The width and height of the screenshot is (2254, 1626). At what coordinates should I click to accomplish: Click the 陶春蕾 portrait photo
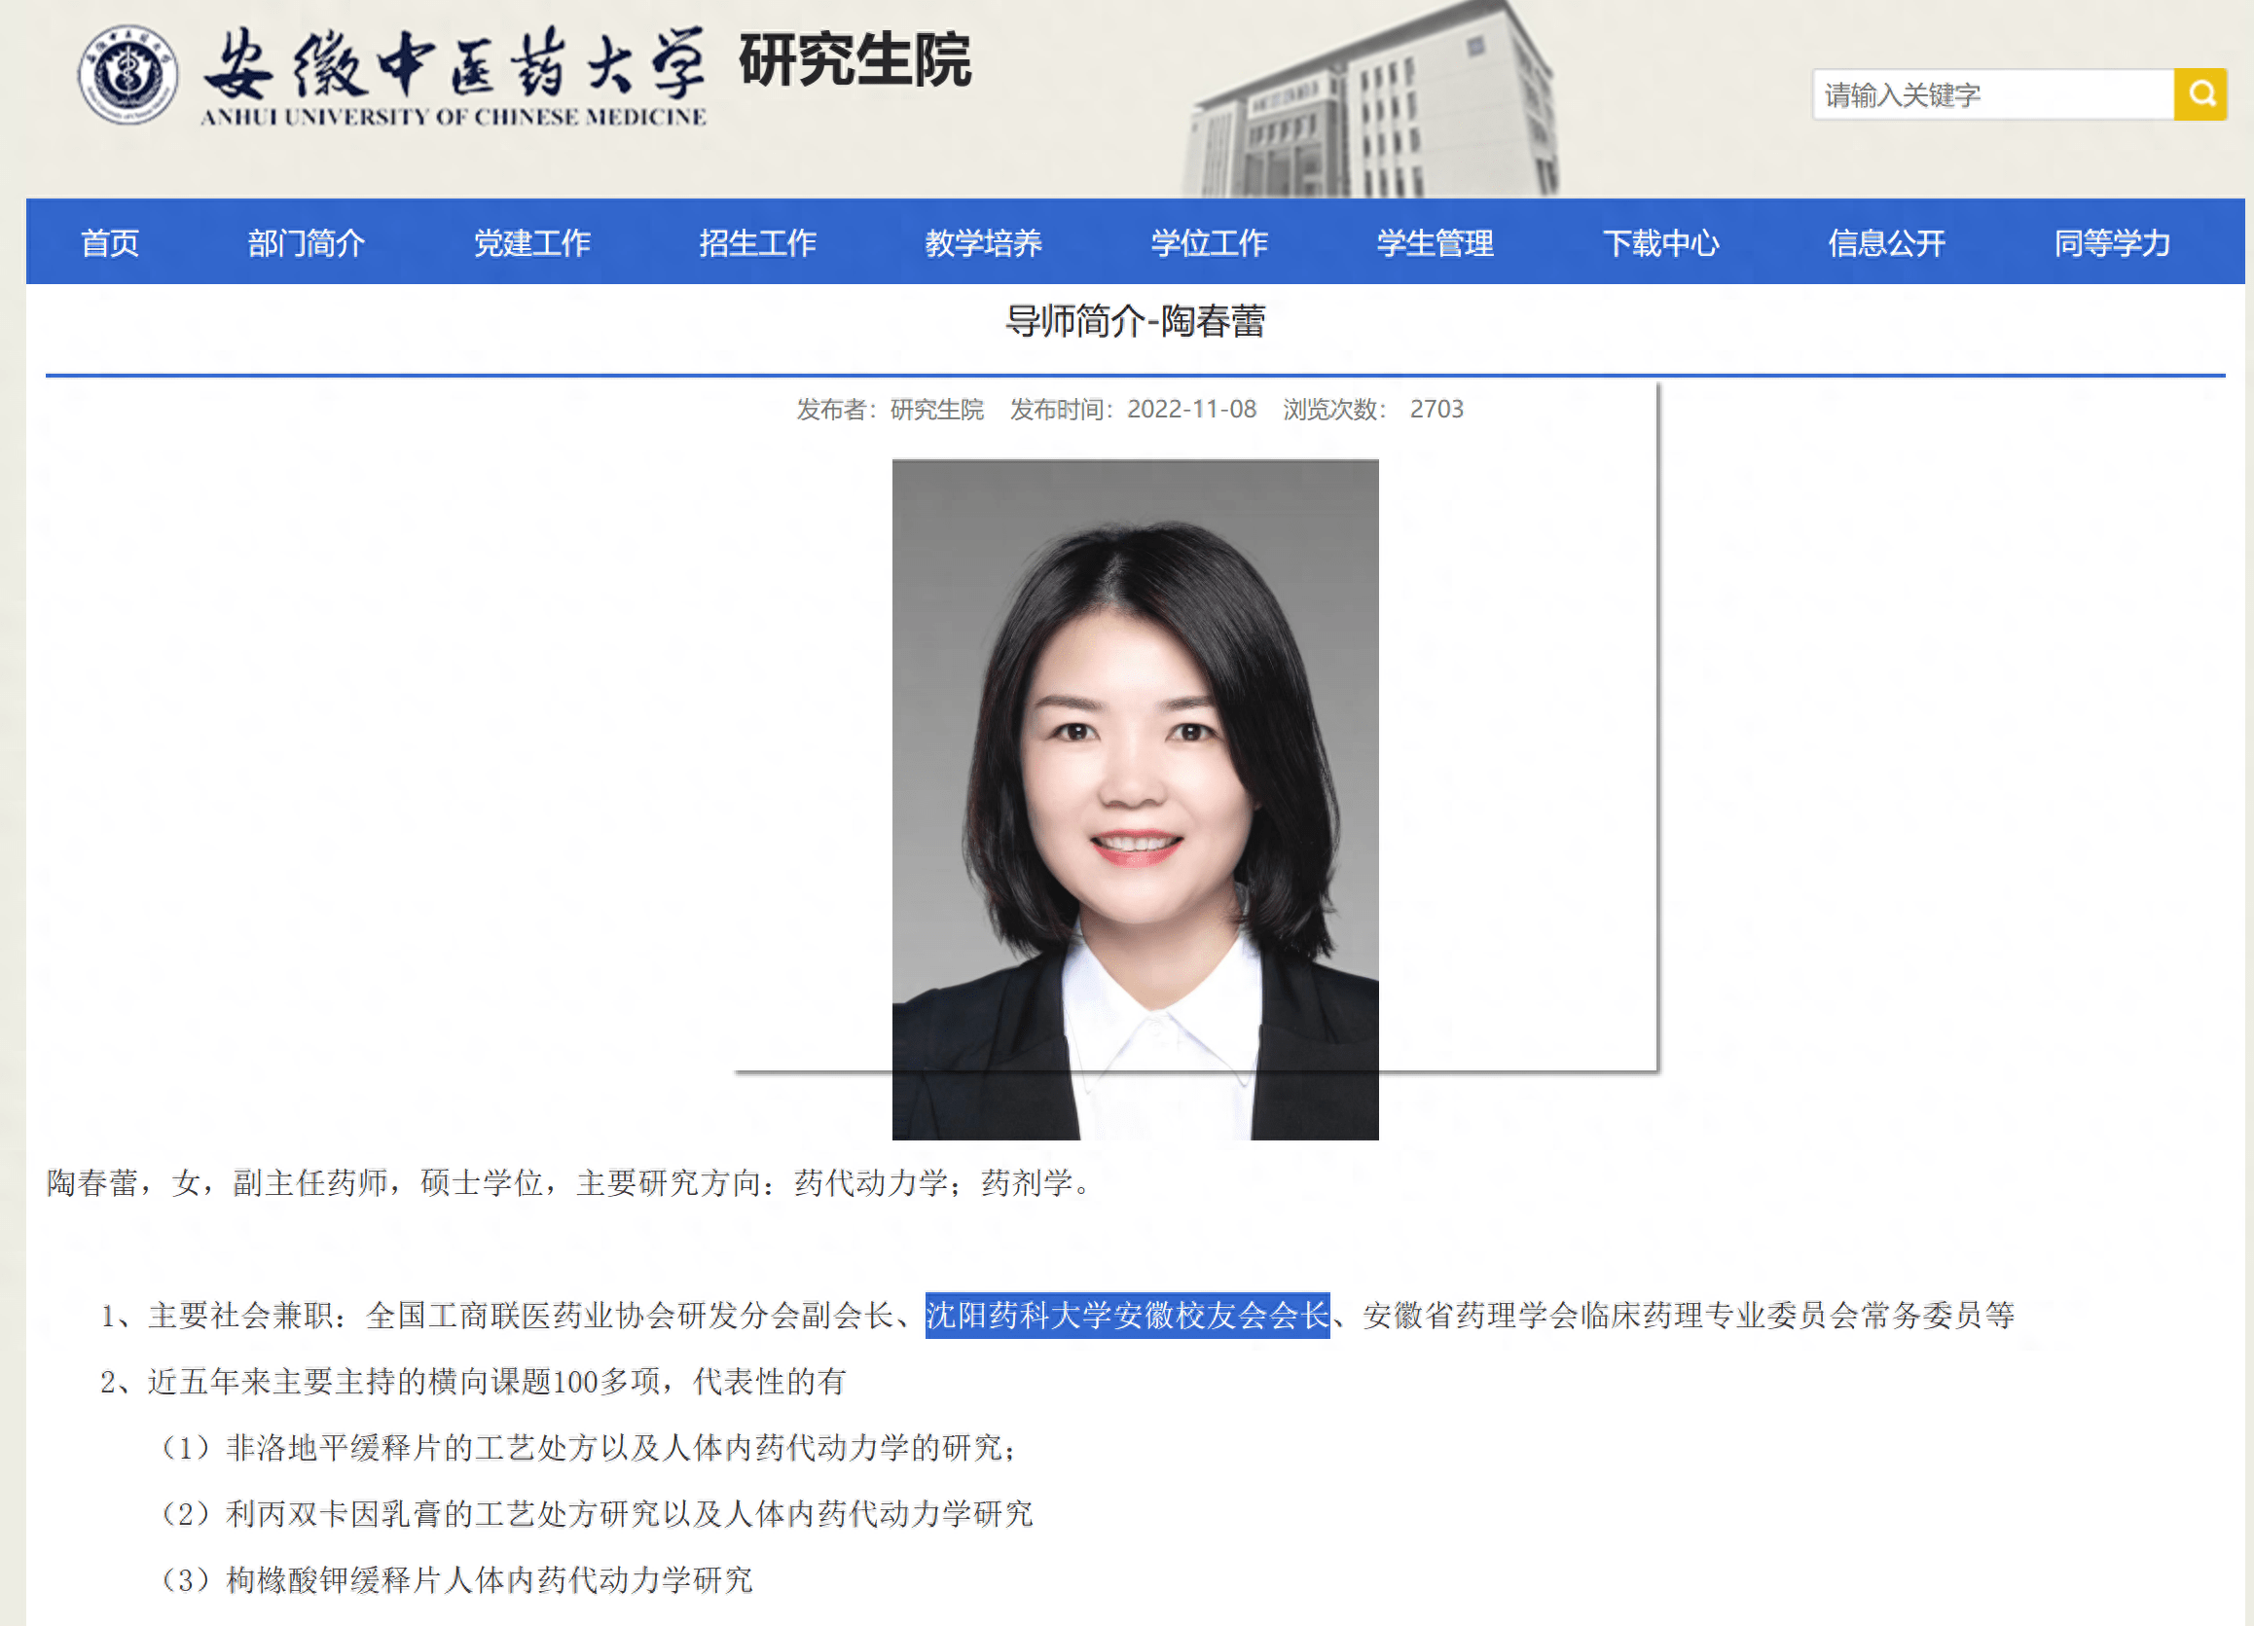click(1135, 798)
